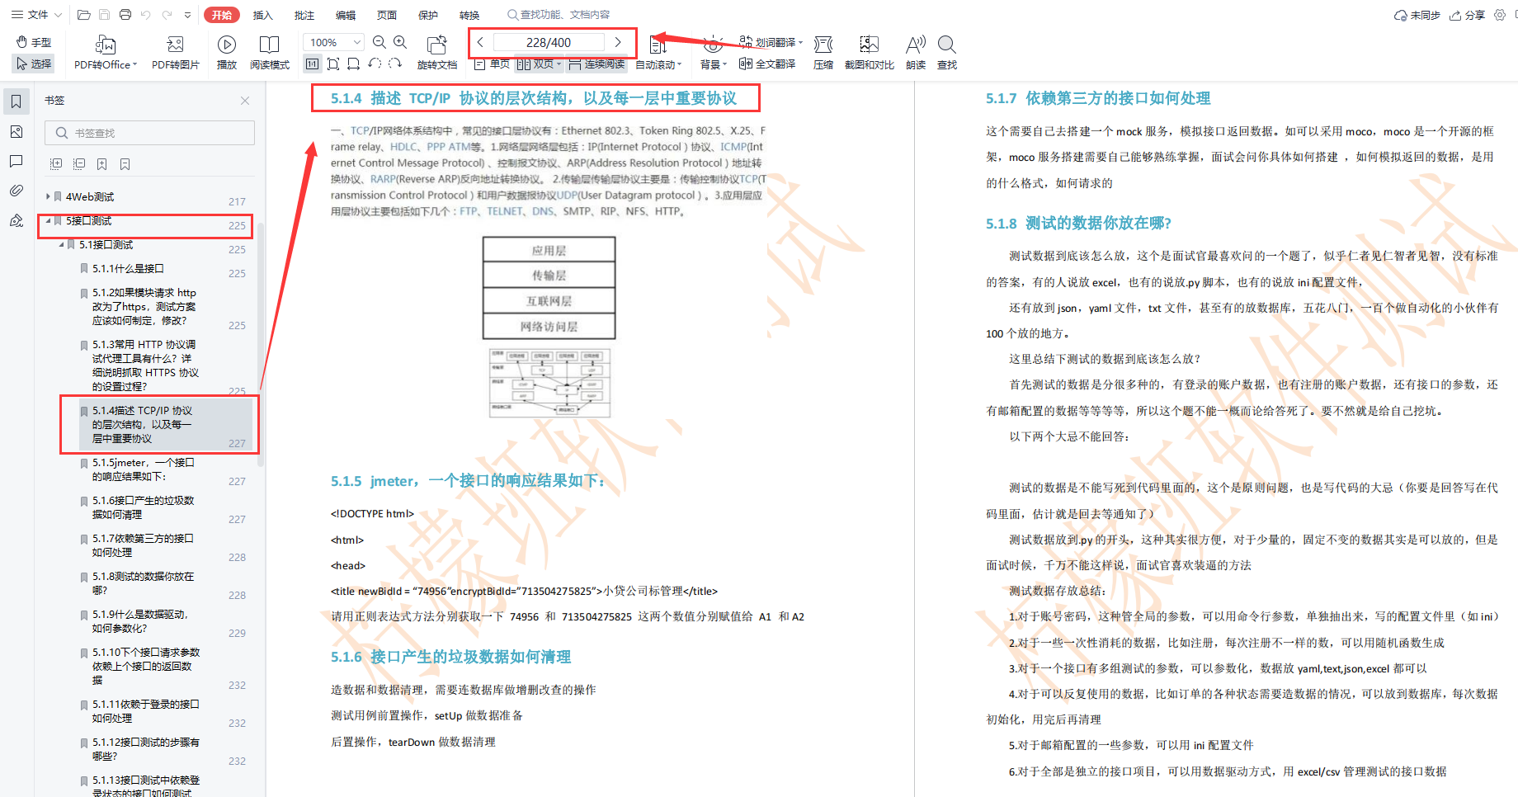Open bookmarks panel from sidebar
Image resolution: width=1518 pixels, height=797 pixels.
click(16, 101)
